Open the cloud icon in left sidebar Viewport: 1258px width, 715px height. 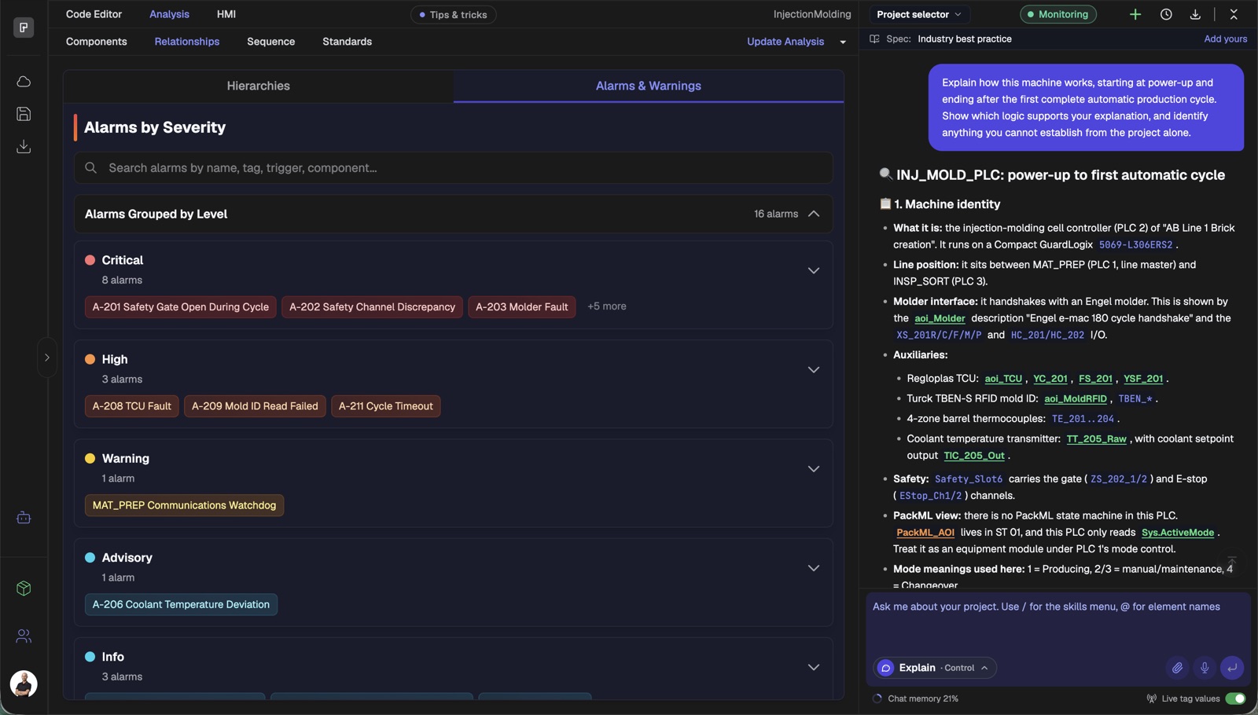tap(24, 82)
